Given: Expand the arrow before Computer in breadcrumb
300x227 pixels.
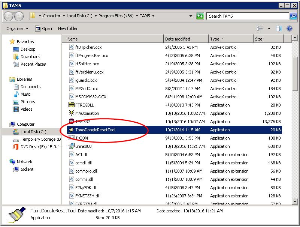Looking at the screenshot, I should click(x=40, y=16).
